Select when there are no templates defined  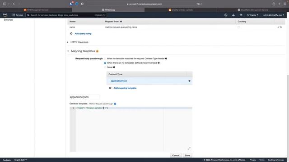click(105, 63)
